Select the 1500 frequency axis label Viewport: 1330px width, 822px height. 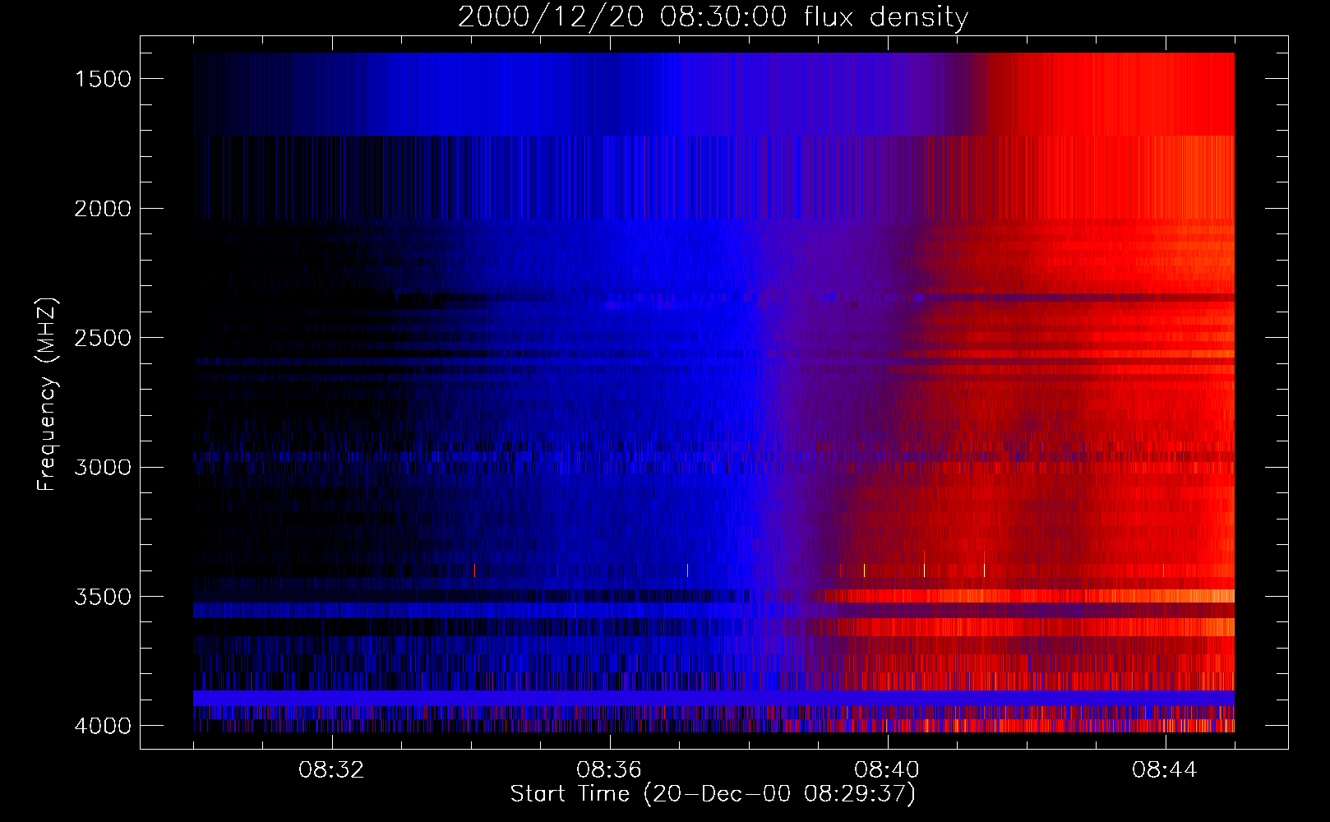coord(103,79)
